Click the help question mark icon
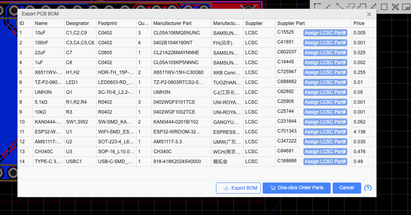This screenshot has height=215, width=411. point(368,188)
